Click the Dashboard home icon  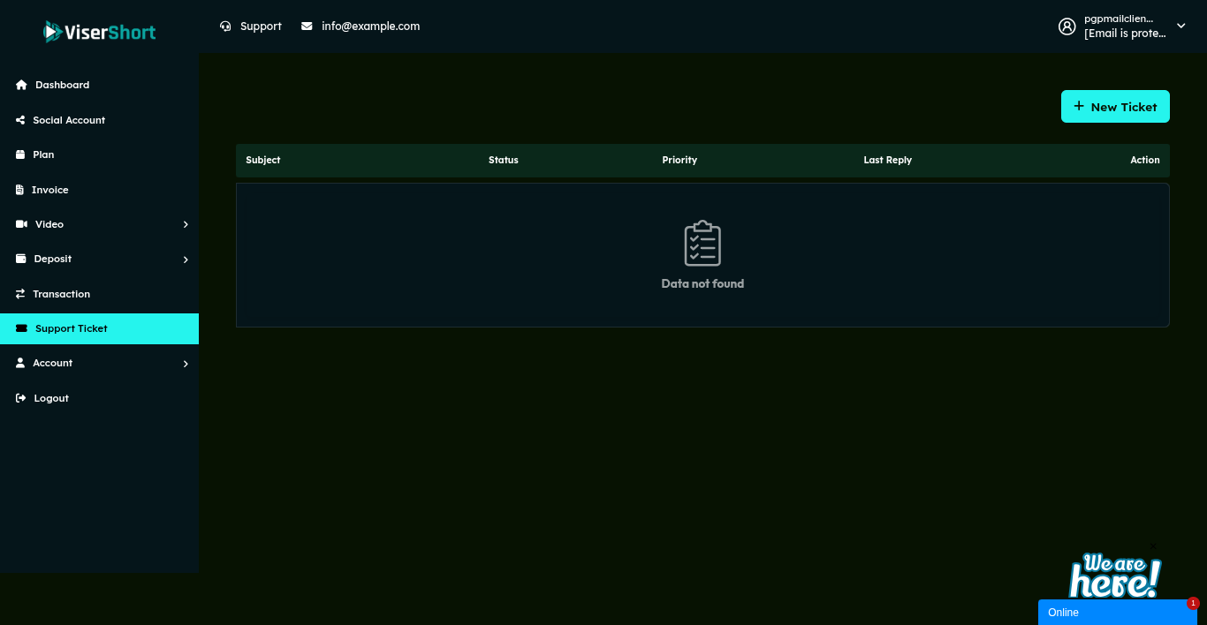tap(21, 85)
